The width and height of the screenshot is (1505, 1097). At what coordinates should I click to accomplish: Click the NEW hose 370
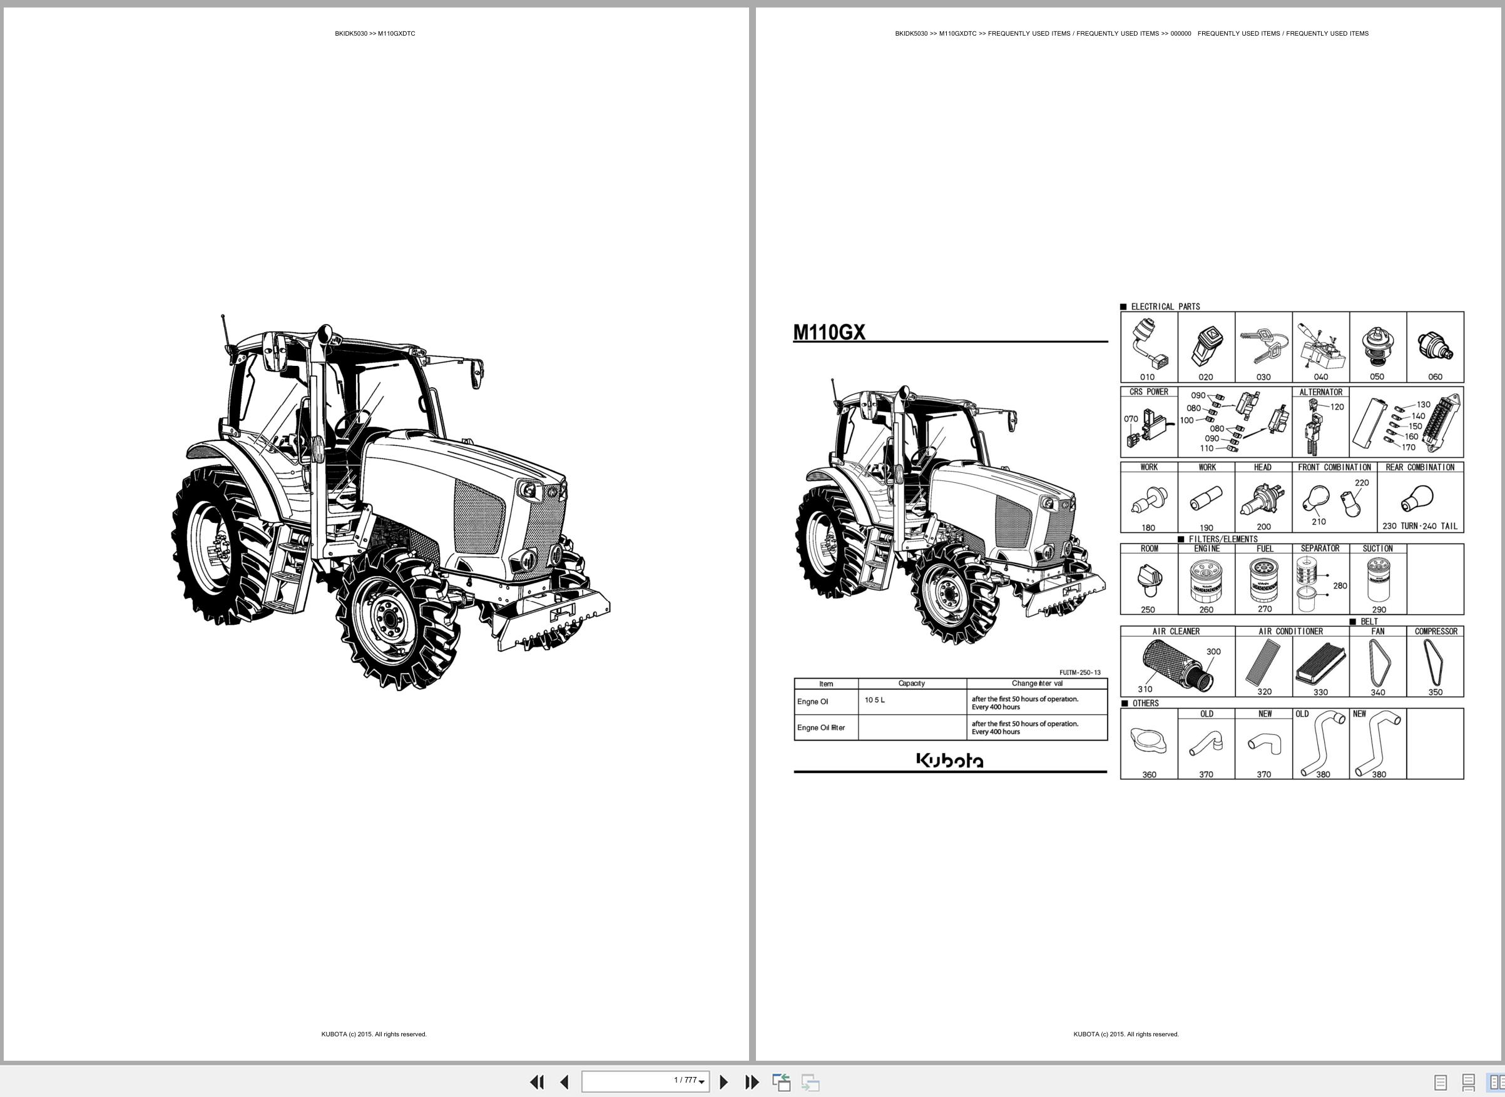tap(1263, 744)
